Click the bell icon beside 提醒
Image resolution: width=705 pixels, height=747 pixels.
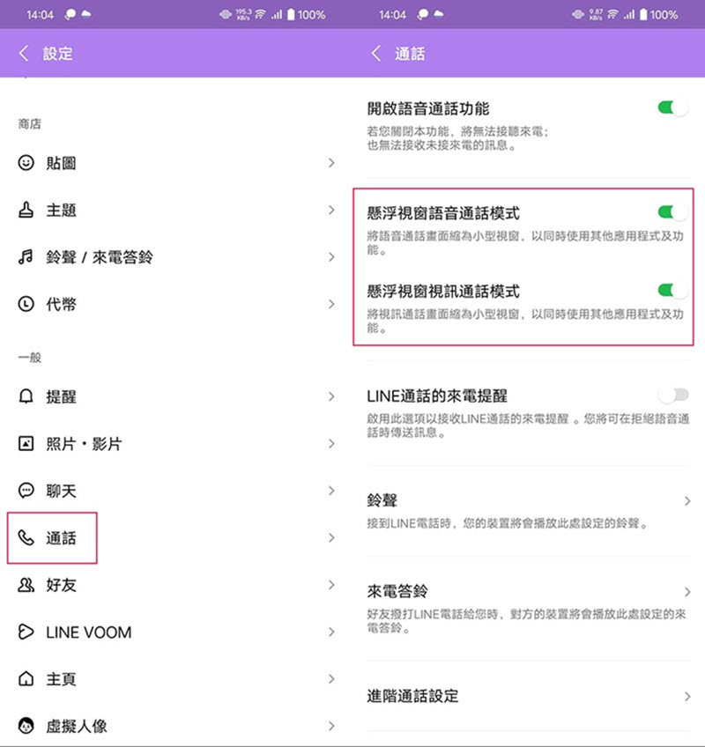26,396
